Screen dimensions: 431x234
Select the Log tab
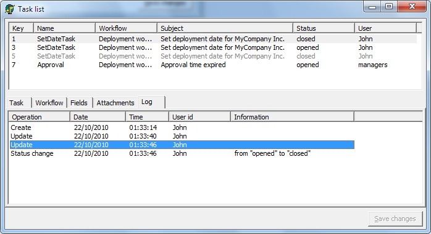point(151,102)
